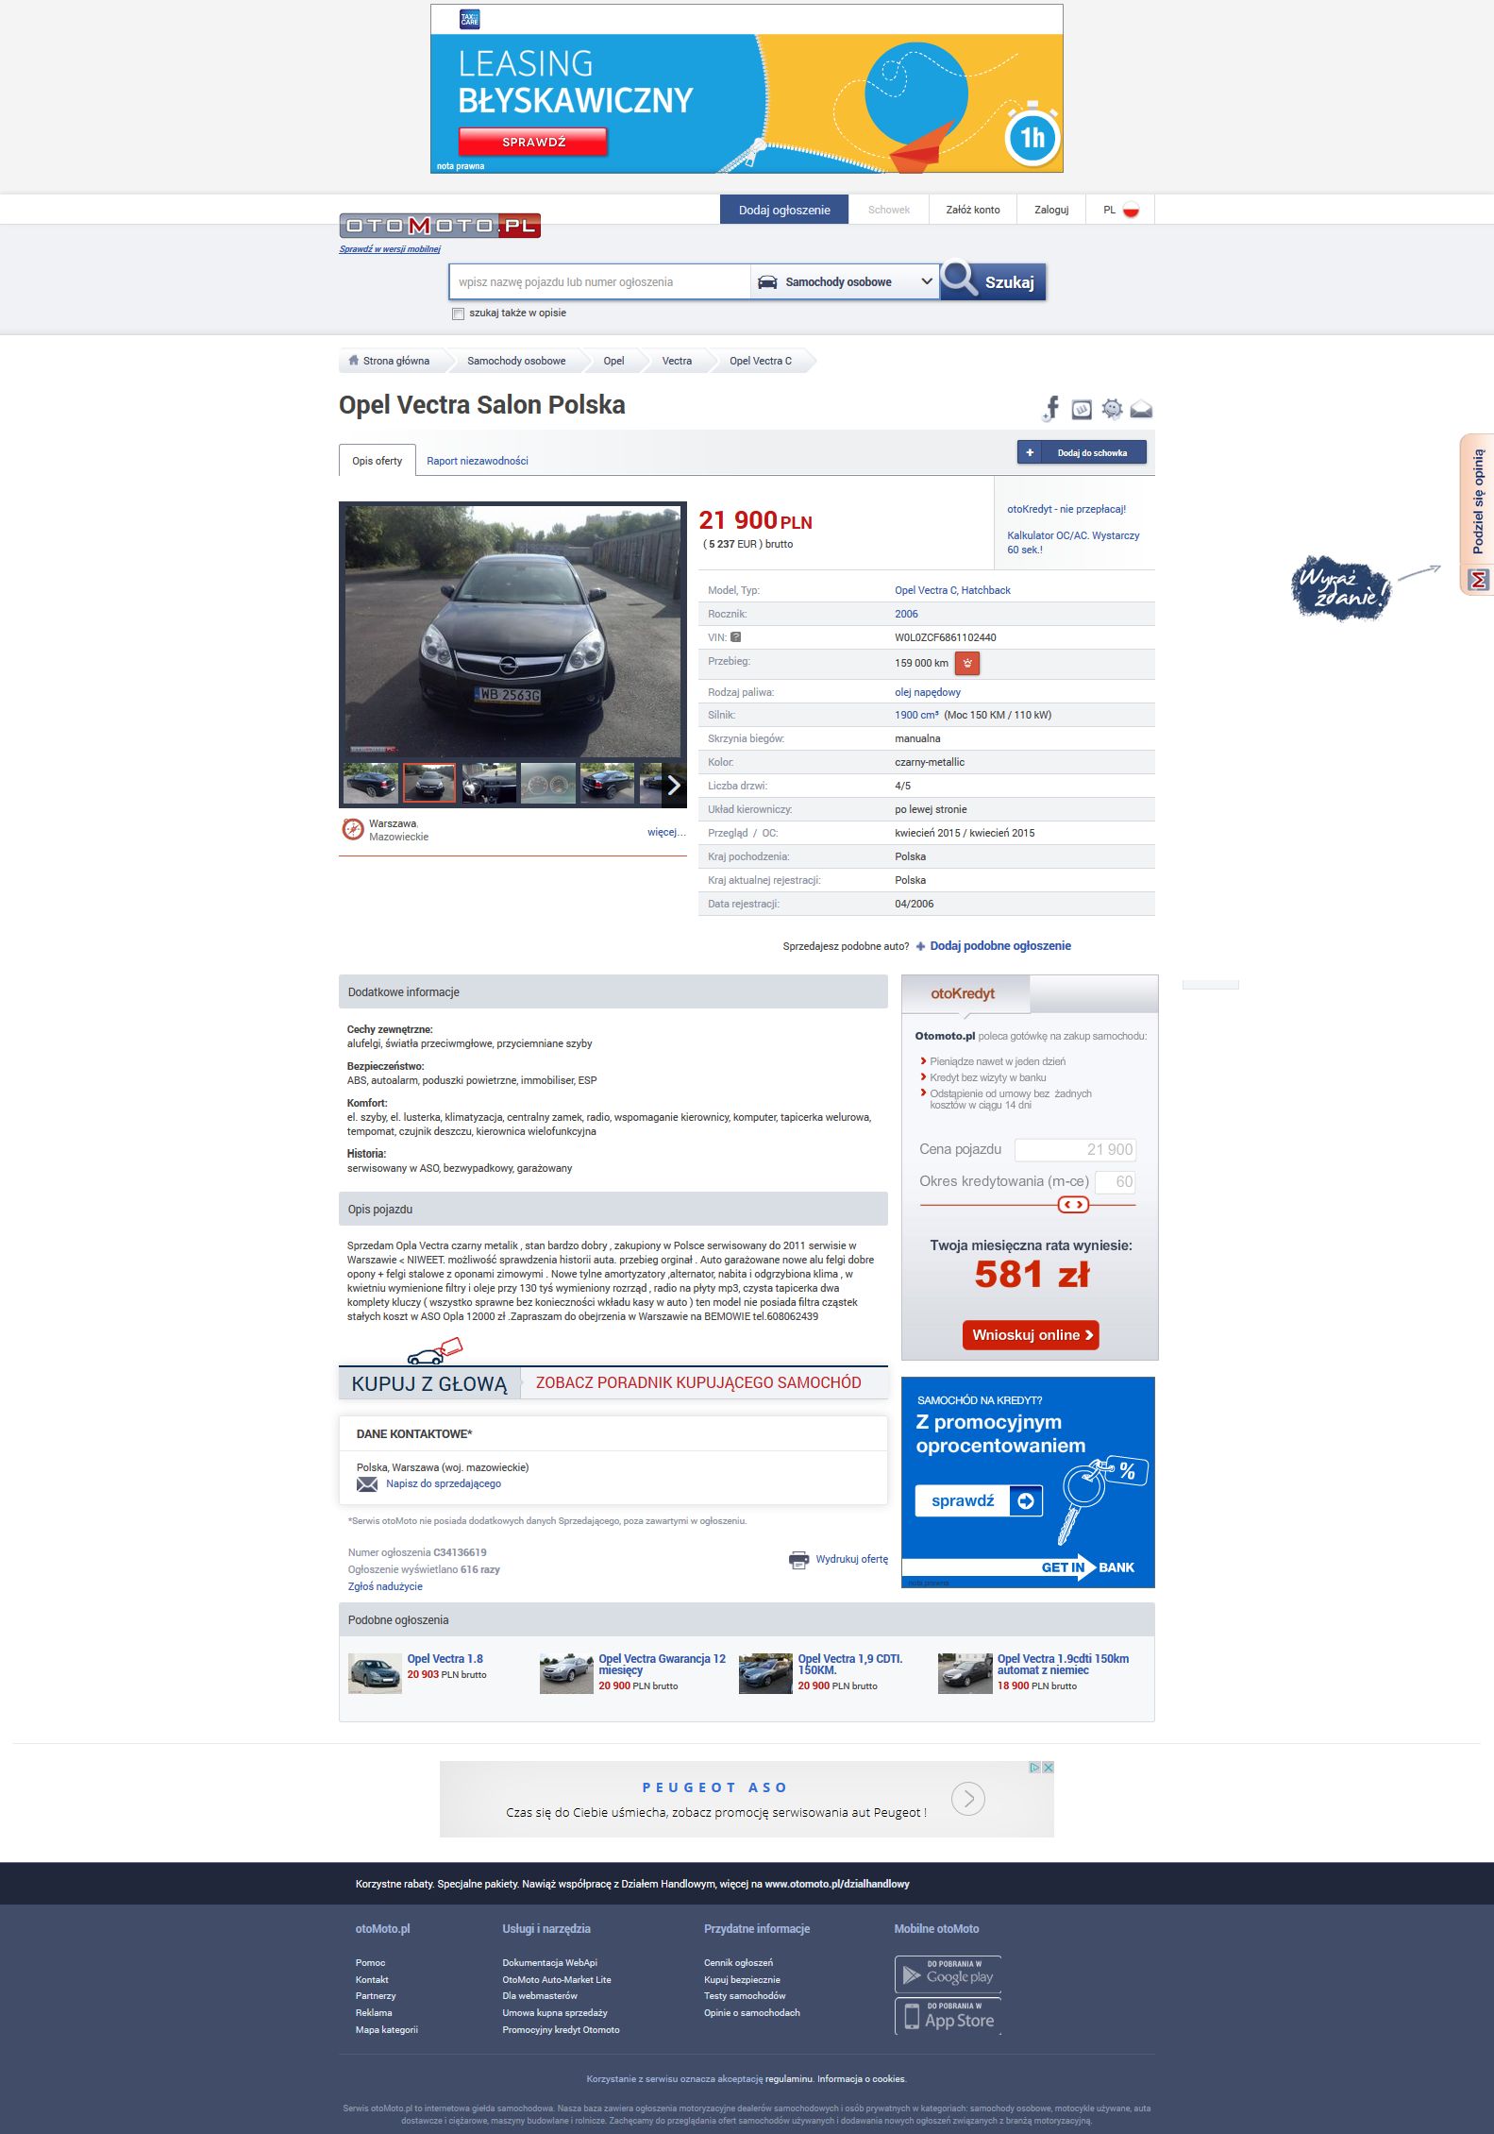Image resolution: width=1494 pixels, height=2134 pixels.
Task: Click the round arrow on Peugeot ASO ad
Action: pyautogui.click(x=968, y=1799)
